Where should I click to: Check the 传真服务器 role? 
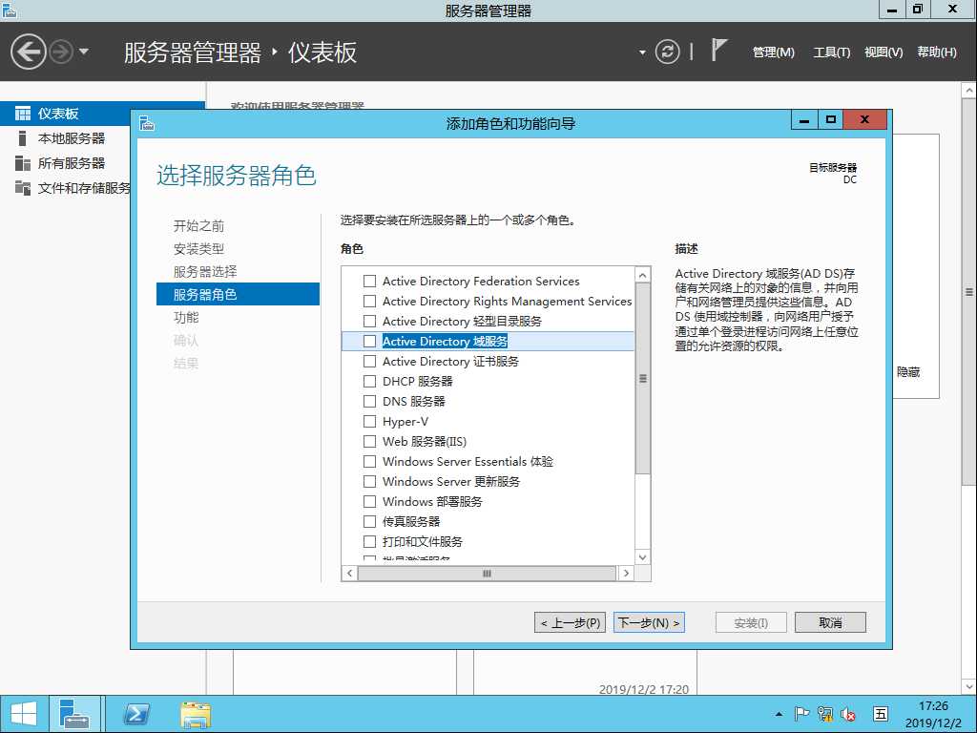369,521
